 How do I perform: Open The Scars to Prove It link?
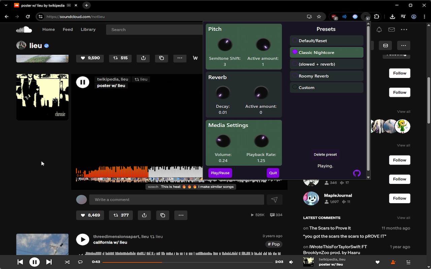point(330,228)
